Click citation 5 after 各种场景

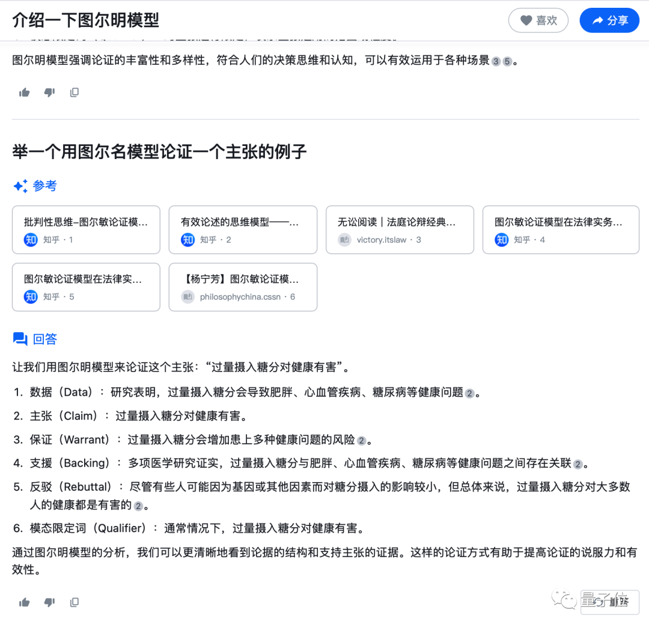[x=507, y=62]
